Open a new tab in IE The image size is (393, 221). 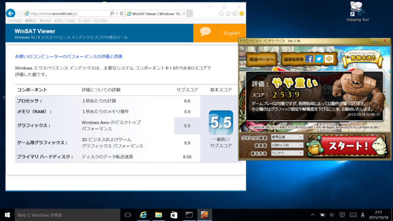click(190, 14)
